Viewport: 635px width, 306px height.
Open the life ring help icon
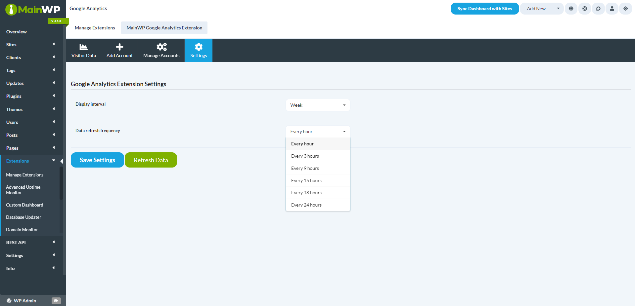tap(585, 9)
